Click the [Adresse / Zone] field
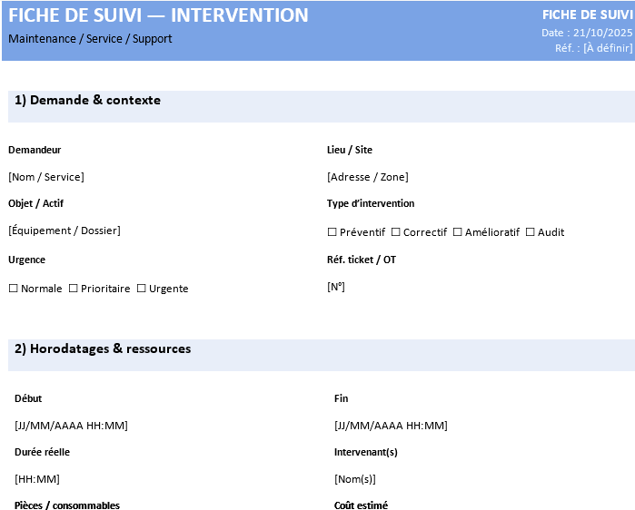Image resolution: width=635 pixels, height=510 pixels. point(367,177)
